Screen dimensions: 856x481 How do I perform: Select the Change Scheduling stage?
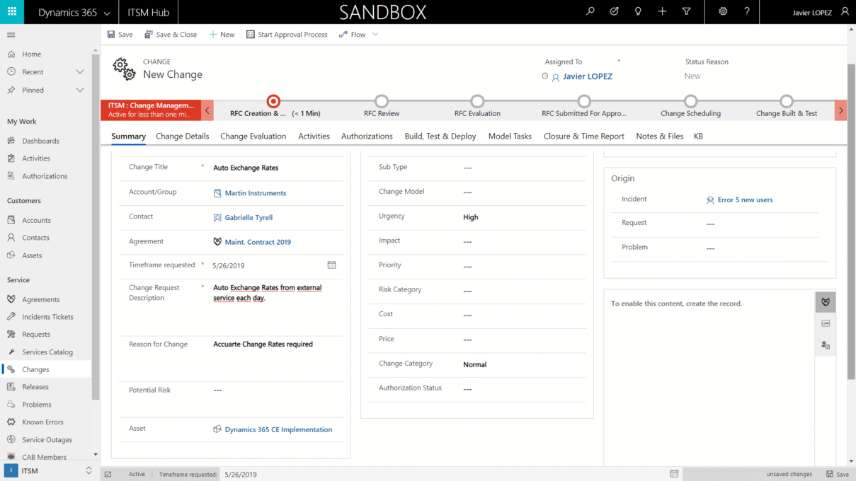(x=690, y=101)
